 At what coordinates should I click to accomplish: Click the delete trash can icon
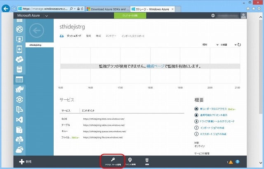point(147,160)
